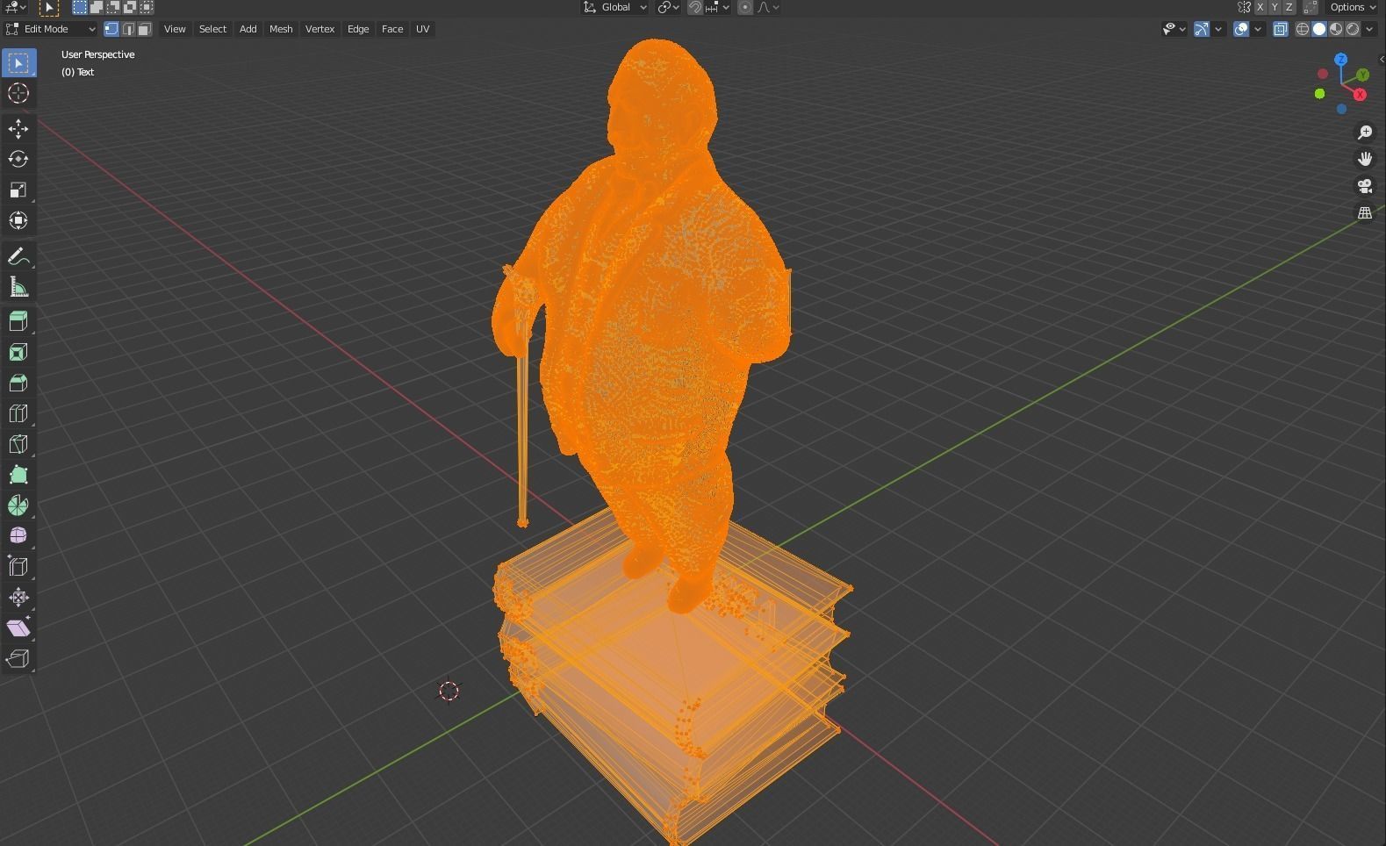Toggle camera view with camera icon
The width and height of the screenshot is (1386, 846).
click(x=1365, y=186)
